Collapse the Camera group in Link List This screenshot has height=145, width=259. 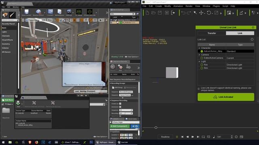[x=200, y=55]
